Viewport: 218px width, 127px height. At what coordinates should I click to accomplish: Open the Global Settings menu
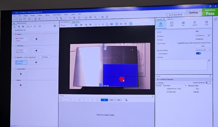[57, 15]
